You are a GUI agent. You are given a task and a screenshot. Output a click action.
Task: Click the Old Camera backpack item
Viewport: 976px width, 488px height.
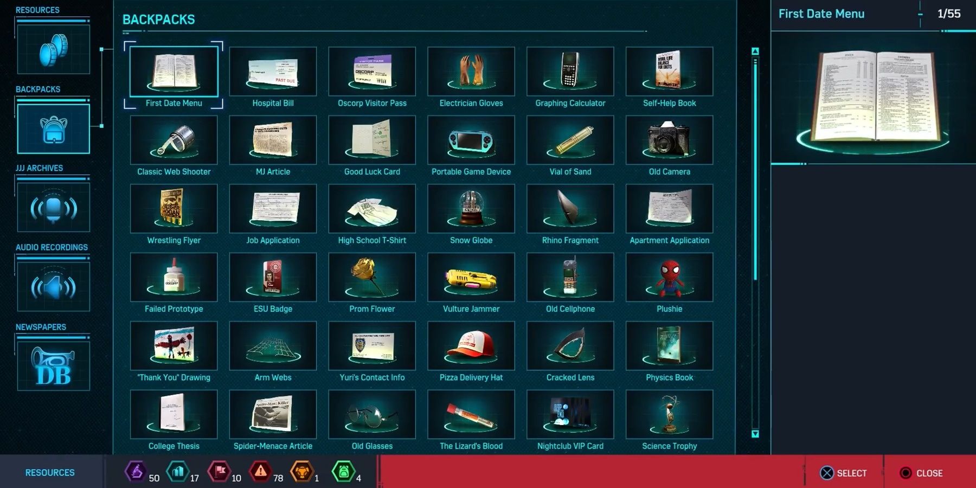[x=669, y=140]
